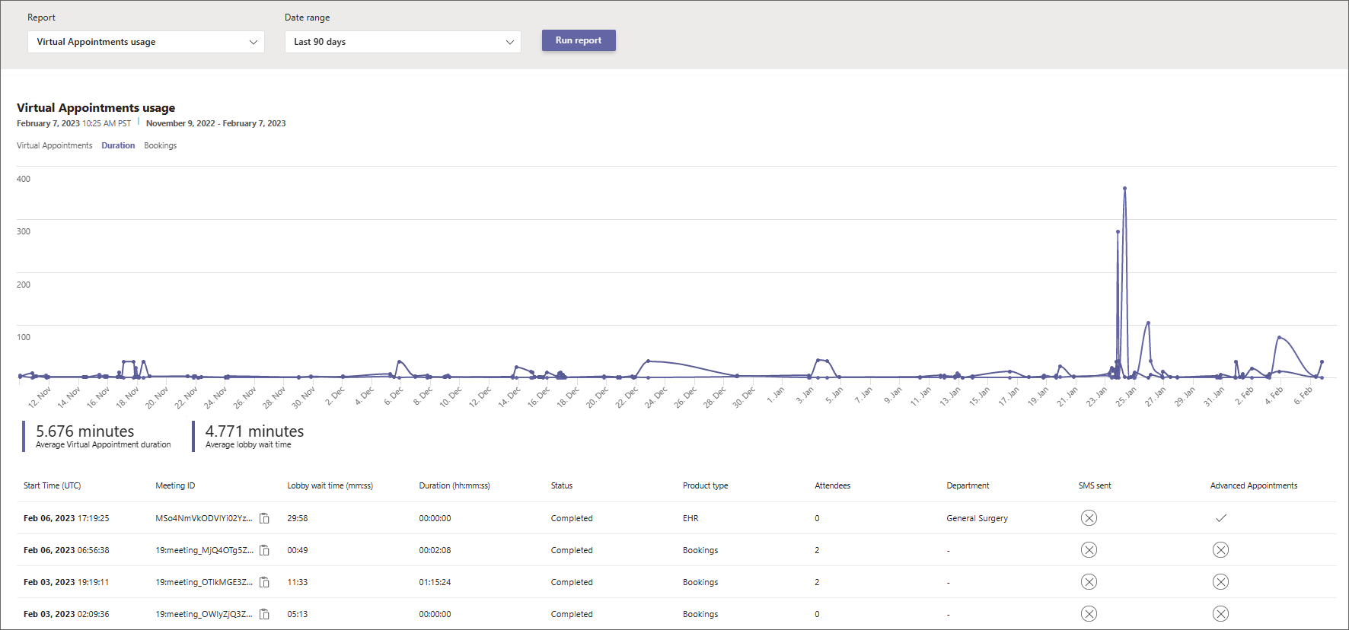Image resolution: width=1349 pixels, height=630 pixels.
Task: Copy meeting ID for Feb 06 06:56:38 row
Action: pos(264,550)
